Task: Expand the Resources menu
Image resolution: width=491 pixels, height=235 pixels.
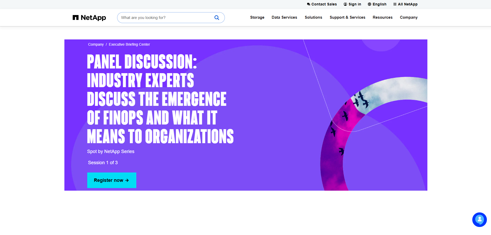Action: (382, 17)
